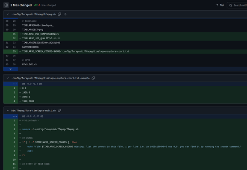Expand down hidden lines below line 38
This screenshot has height=170, width=247.
(11, 69)
